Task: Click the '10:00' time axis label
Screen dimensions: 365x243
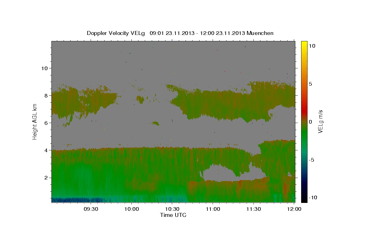Action: pyautogui.click(x=132, y=209)
